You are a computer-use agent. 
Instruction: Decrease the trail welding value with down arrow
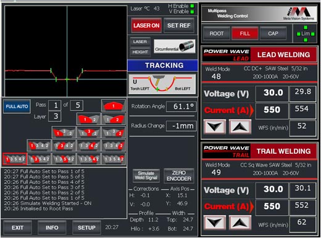pyautogui.click(x=215, y=223)
